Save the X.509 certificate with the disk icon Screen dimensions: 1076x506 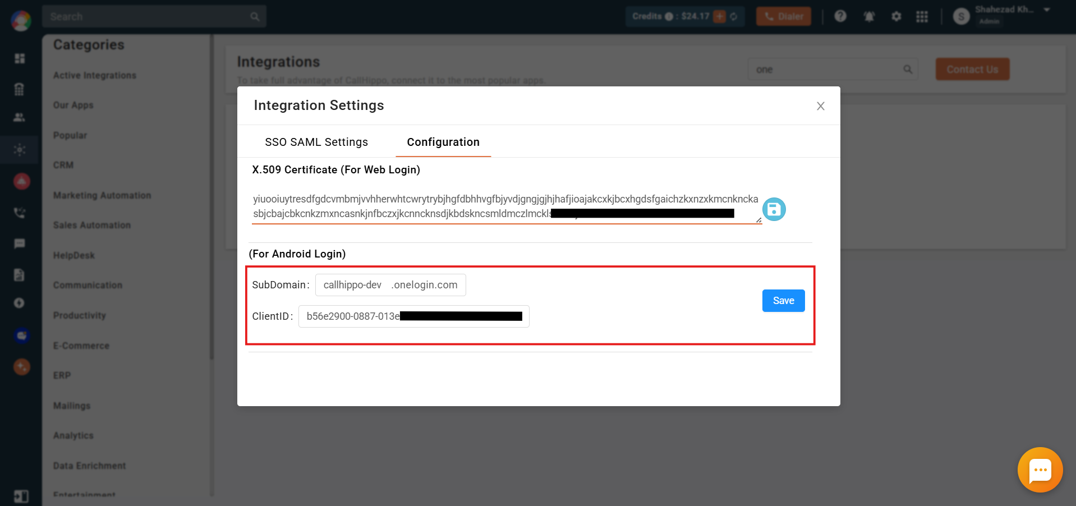[x=774, y=209]
